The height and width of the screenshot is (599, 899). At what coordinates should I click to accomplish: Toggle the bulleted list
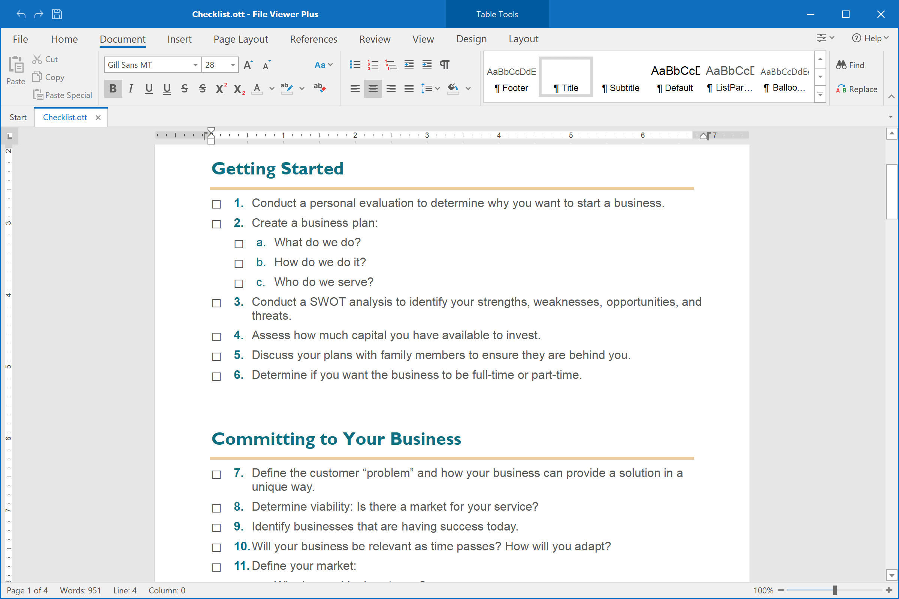tap(355, 64)
